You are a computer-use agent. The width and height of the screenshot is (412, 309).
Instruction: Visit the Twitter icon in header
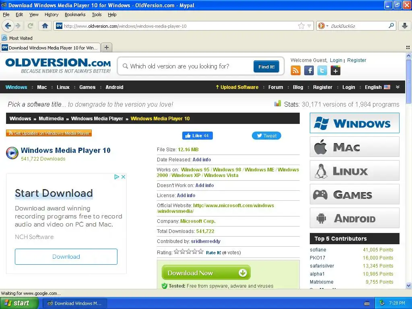322,70
